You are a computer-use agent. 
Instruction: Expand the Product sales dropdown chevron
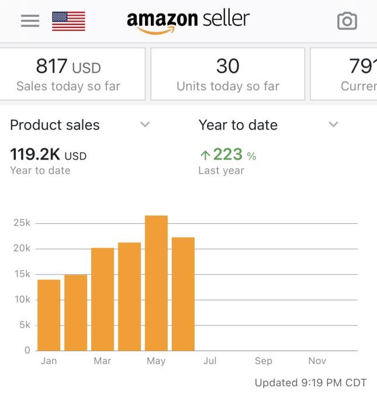pyautogui.click(x=145, y=124)
